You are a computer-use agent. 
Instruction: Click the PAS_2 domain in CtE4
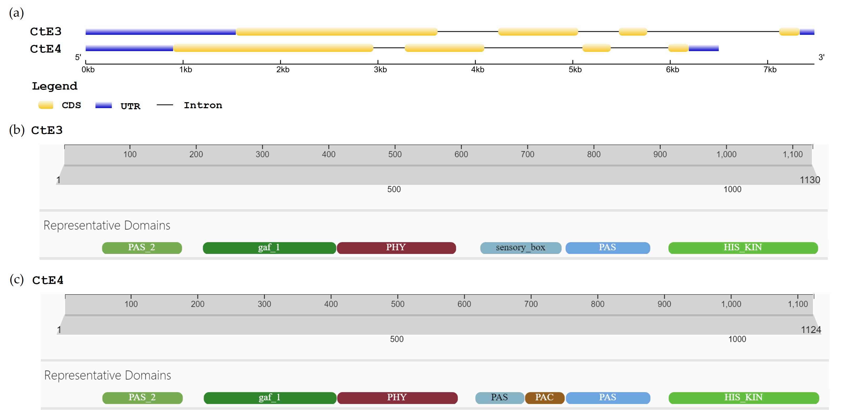pos(142,398)
